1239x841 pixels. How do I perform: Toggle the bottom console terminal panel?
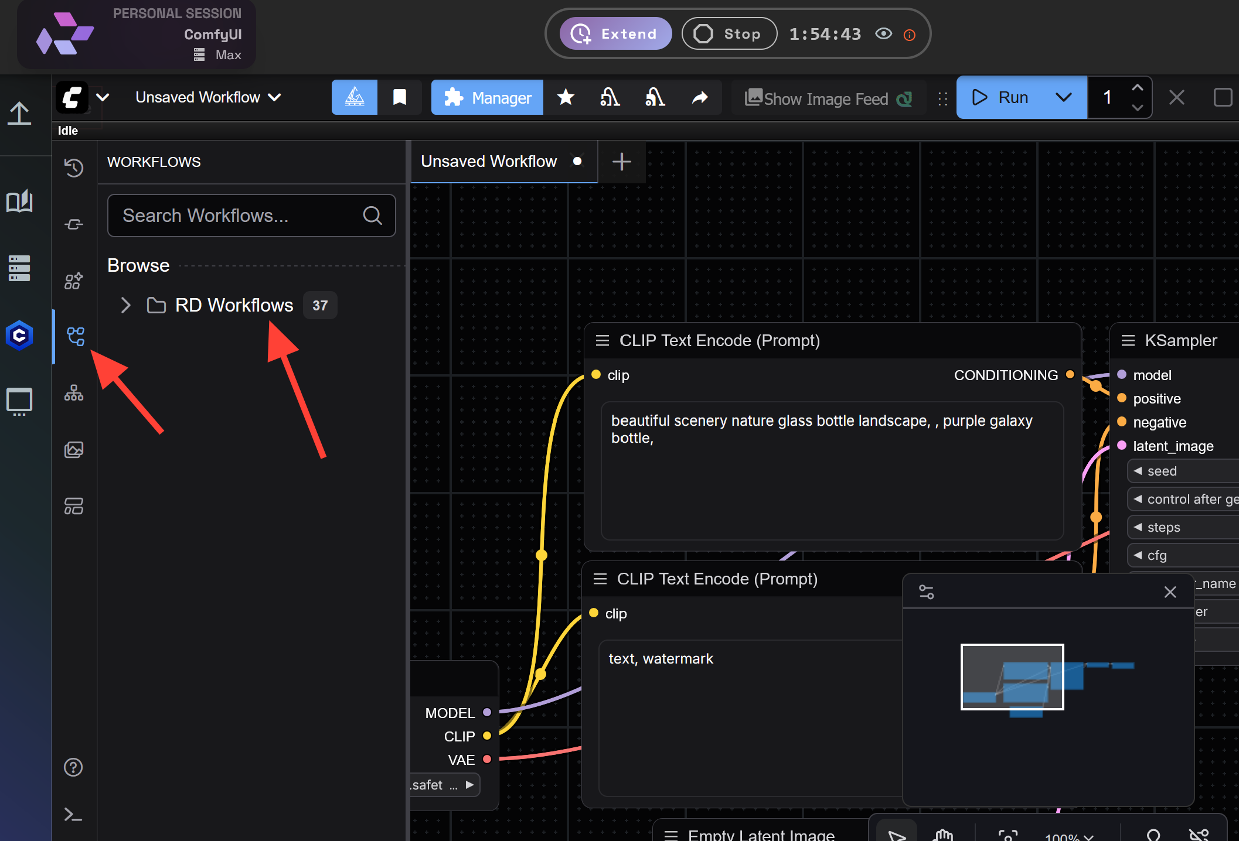click(73, 814)
